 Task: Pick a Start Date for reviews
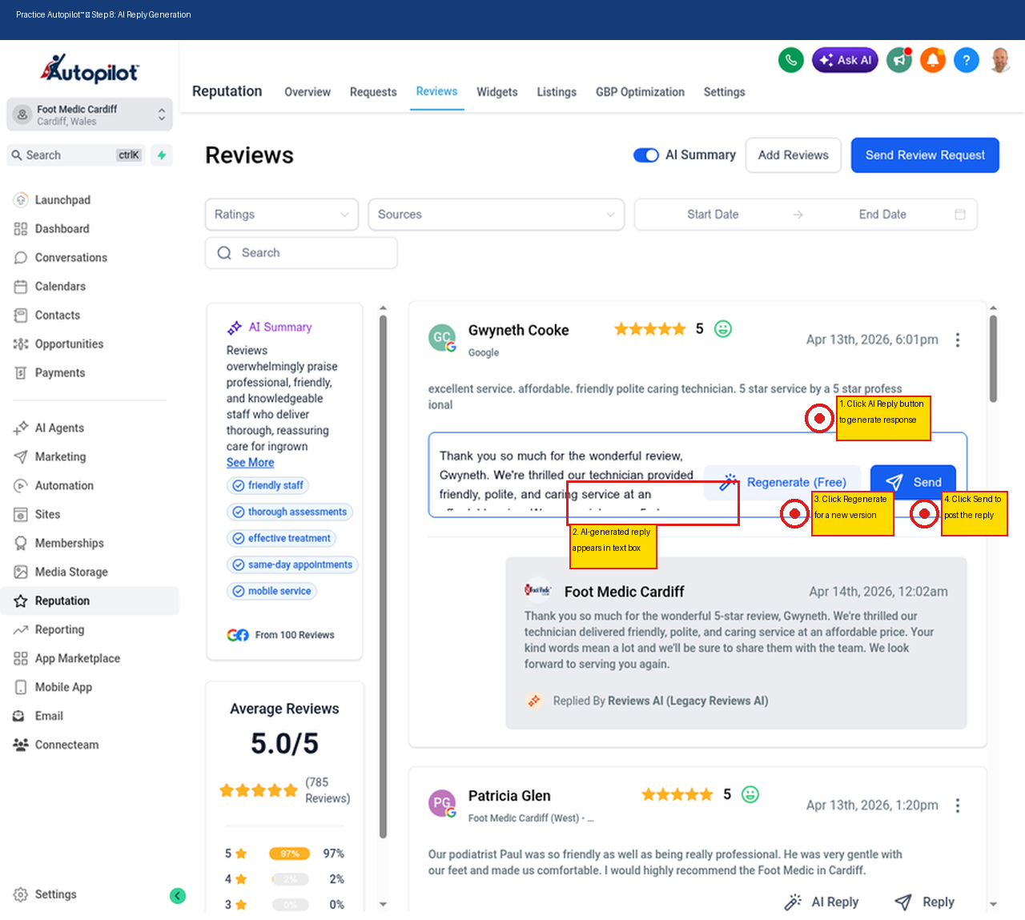[713, 215]
